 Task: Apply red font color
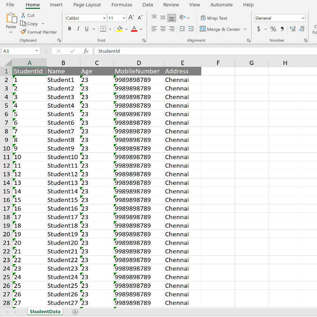pos(134,29)
